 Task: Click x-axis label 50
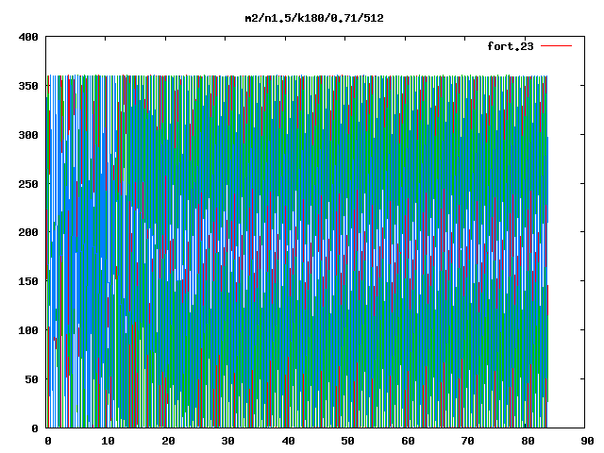(x=347, y=441)
